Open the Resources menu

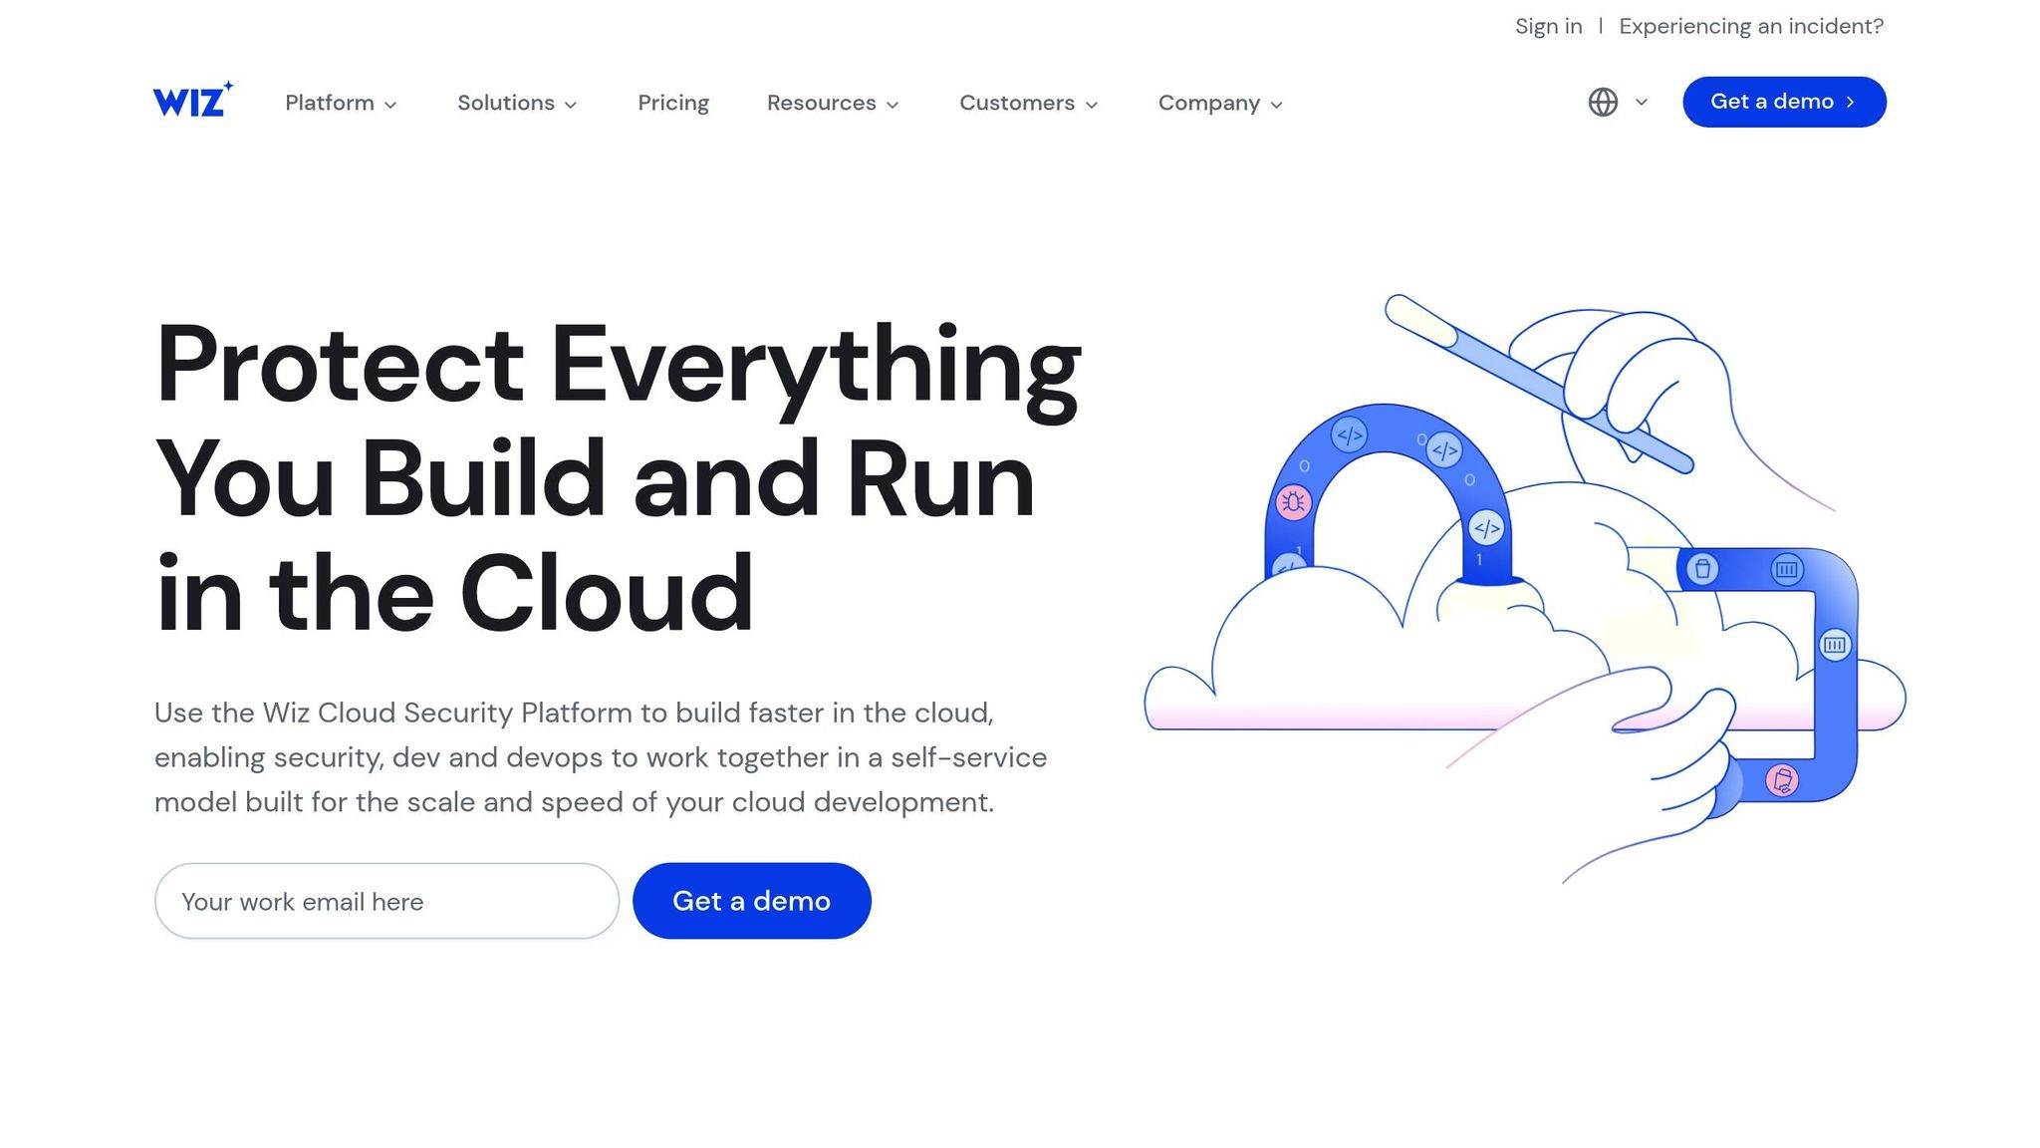click(833, 103)
